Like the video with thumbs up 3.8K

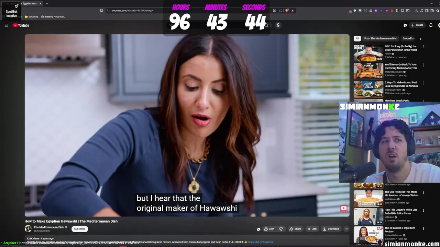point(269,229)
